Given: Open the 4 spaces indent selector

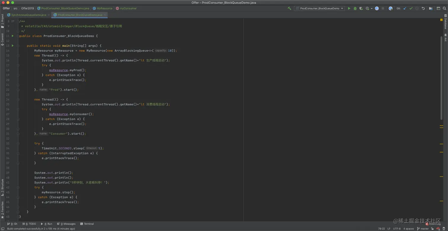Looking at the screenshot, I should [x=408, y=229].
